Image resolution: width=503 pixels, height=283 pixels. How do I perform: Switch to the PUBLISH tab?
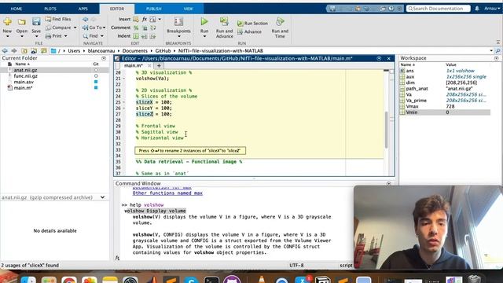[154, 9]
